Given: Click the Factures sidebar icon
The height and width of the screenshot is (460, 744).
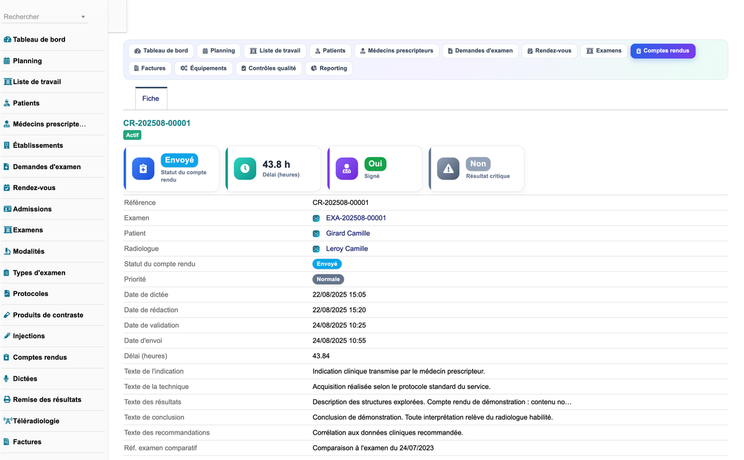Looking at the screenshot, I should pos(7,442).
